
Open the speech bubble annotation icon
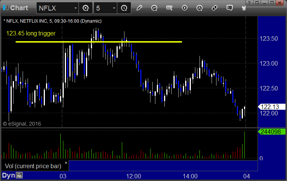click(230, 8)
